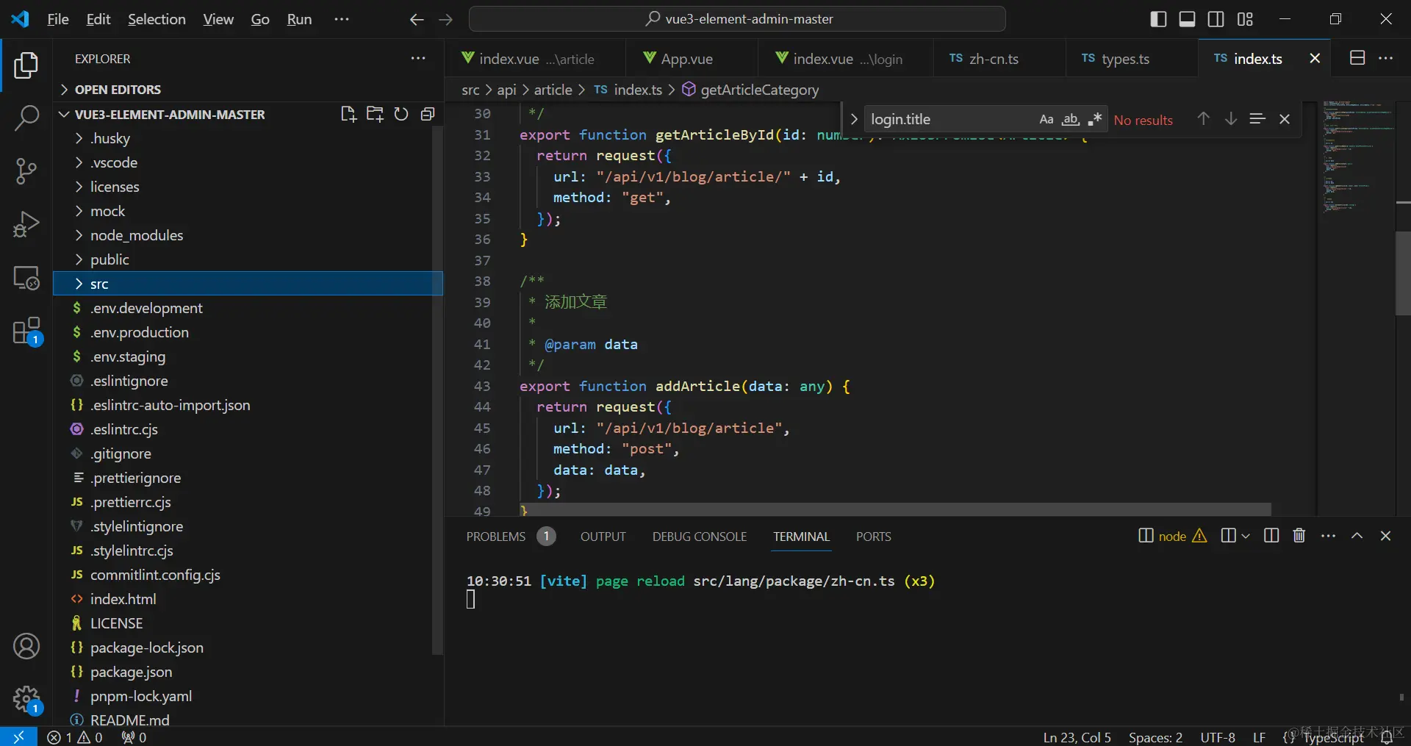Jump to next find match
This screenshot has width=1411, height=746.
click(x=1231, y=119)
